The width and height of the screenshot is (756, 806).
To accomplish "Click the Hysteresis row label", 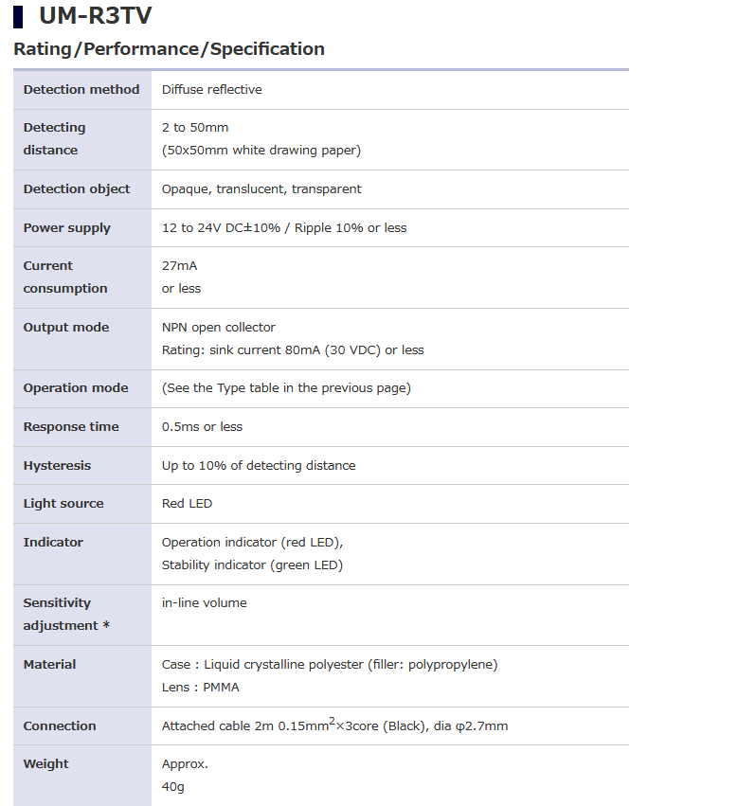I will pos(57,466).
